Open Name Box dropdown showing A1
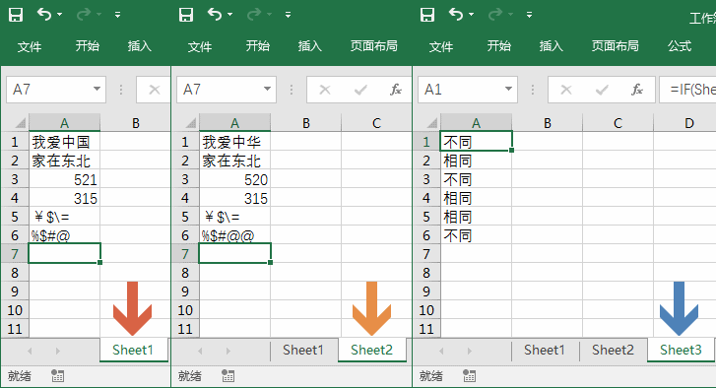The width and height of the screenshot is (716, 388). [508, 89]
